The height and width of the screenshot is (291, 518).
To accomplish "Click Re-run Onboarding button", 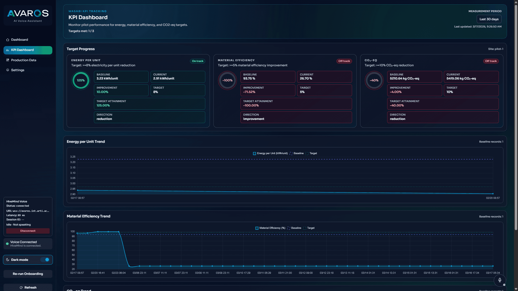I will pyautogui.click(x=28, y=274).
